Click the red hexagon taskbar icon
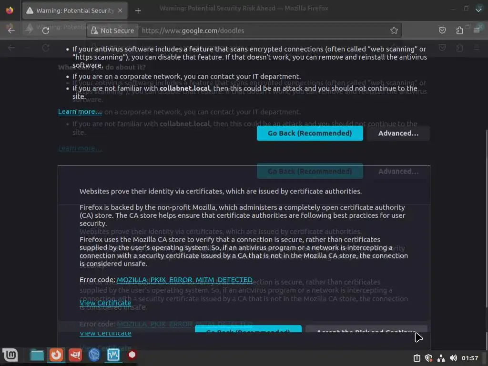The height and width of the screenshot is (366, 488). [132, 355]
